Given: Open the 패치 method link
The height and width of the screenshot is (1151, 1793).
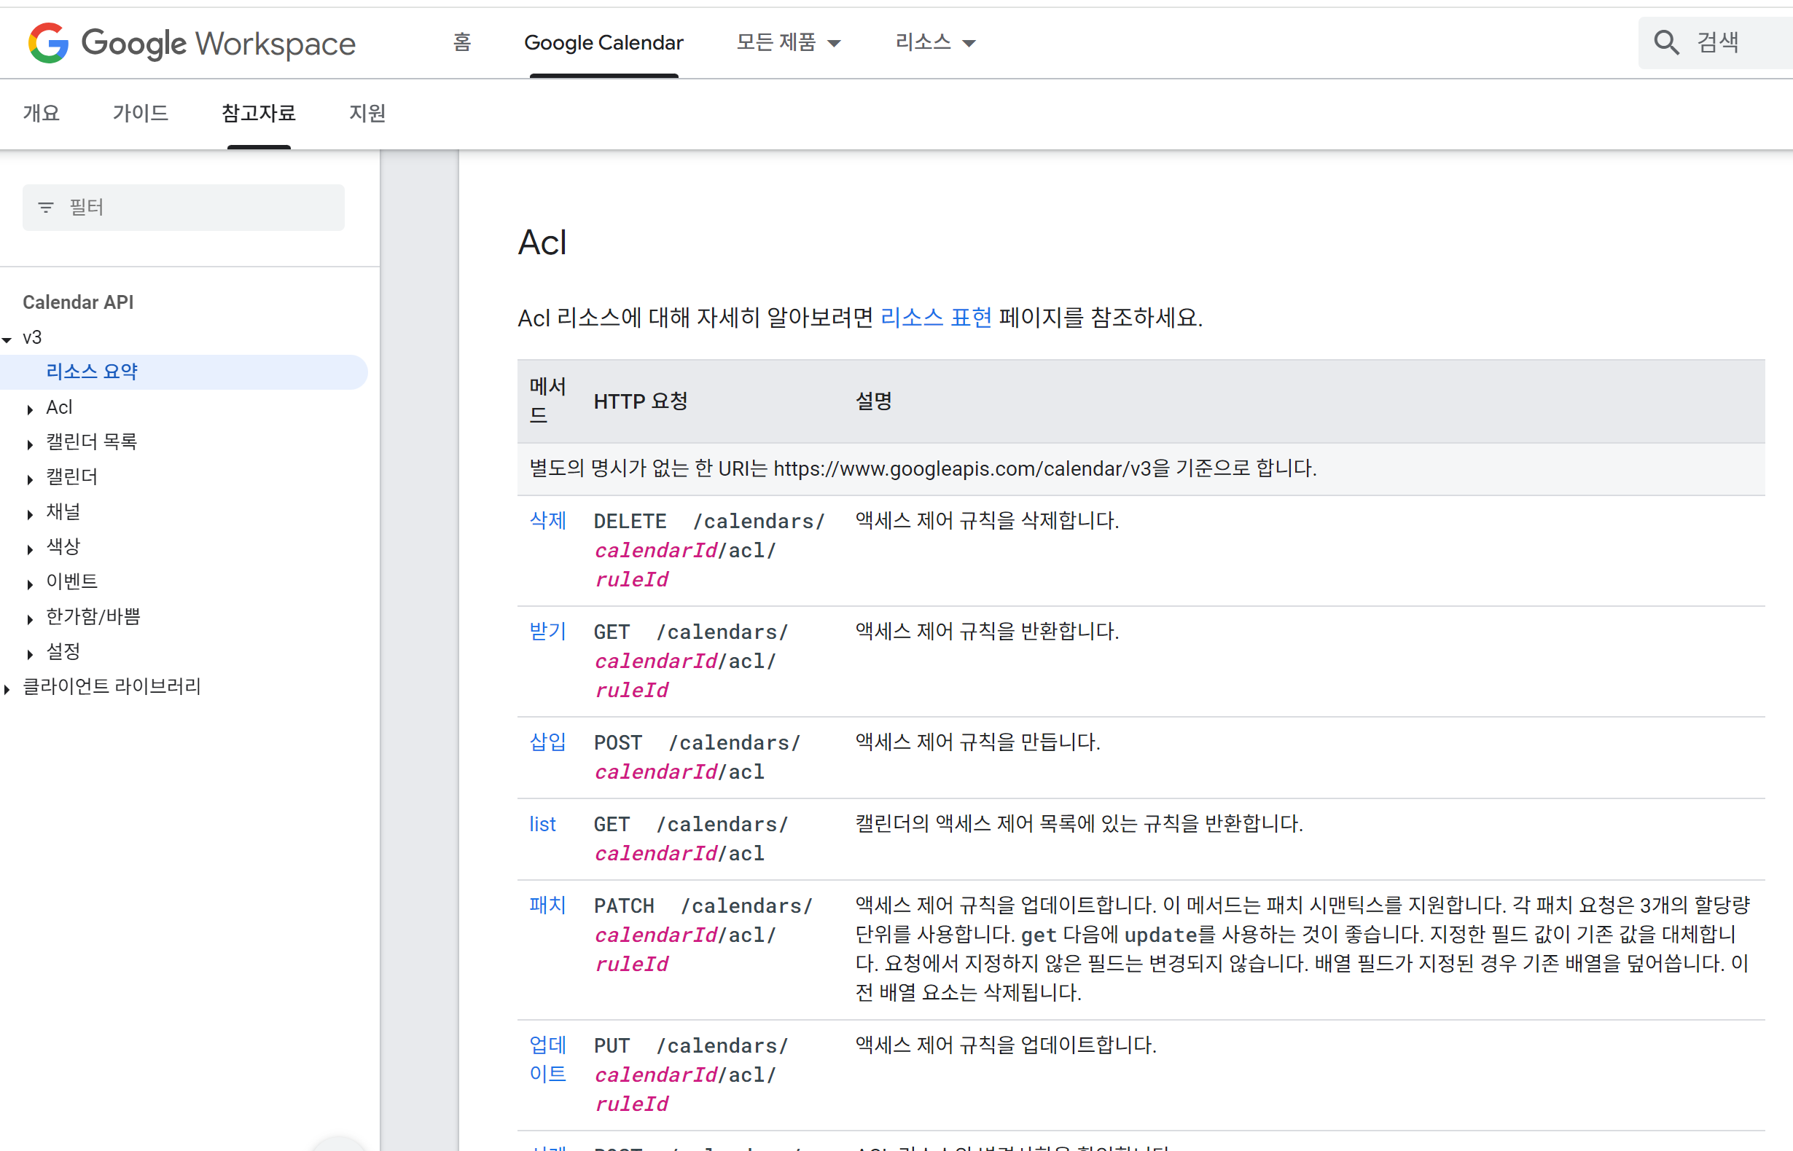Looking at the screenshot, I should tap(547, 905).
